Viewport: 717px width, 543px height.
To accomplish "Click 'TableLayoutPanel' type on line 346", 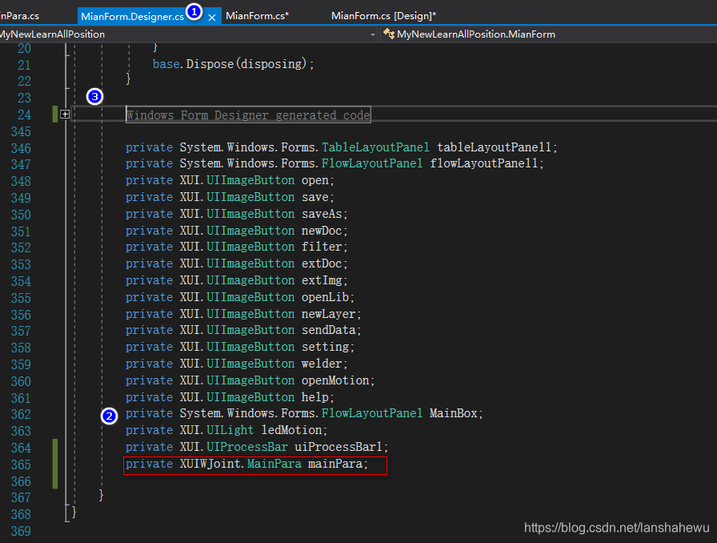I will click(375, 147).
